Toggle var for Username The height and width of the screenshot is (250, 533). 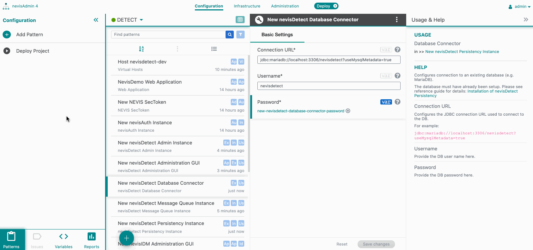pos(386,76)
